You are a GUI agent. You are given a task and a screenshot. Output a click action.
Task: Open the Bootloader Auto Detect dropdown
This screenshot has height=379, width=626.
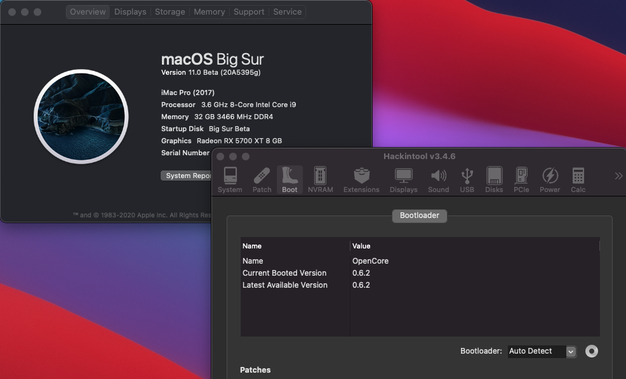pyautogui.click(x=542, y=351)
